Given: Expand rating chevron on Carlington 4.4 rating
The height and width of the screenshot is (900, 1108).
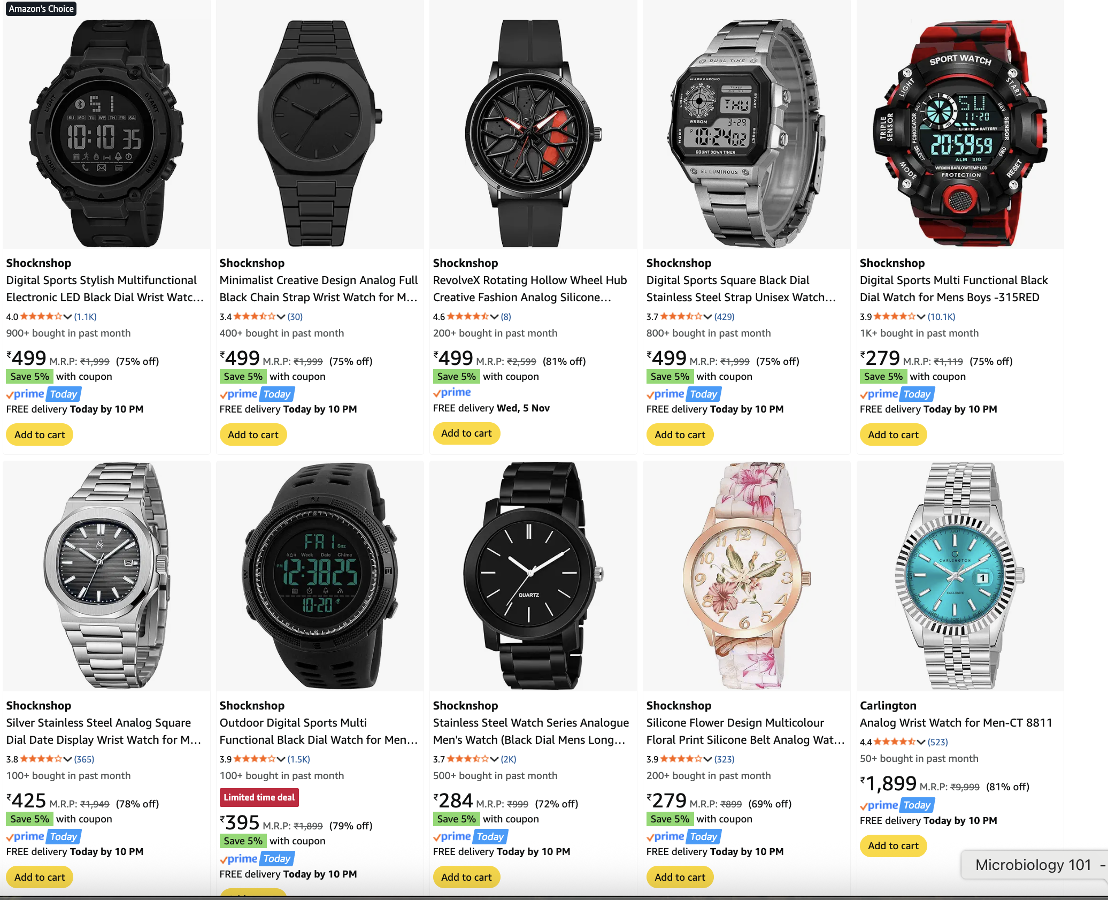Looking at the screenshot, I should tap(921, 742).
